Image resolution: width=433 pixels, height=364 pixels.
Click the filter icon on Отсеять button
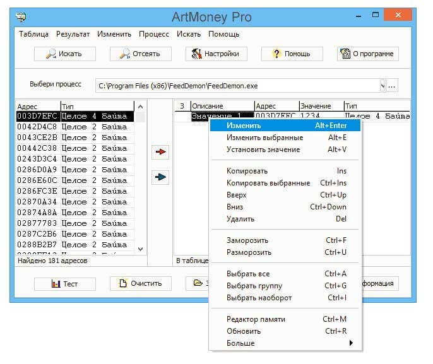(x=125, y=54)
